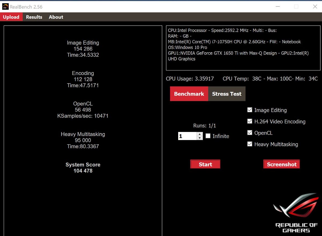
Task: Enable the Infinite runs checkbox
Action: [x=208, y=136]
